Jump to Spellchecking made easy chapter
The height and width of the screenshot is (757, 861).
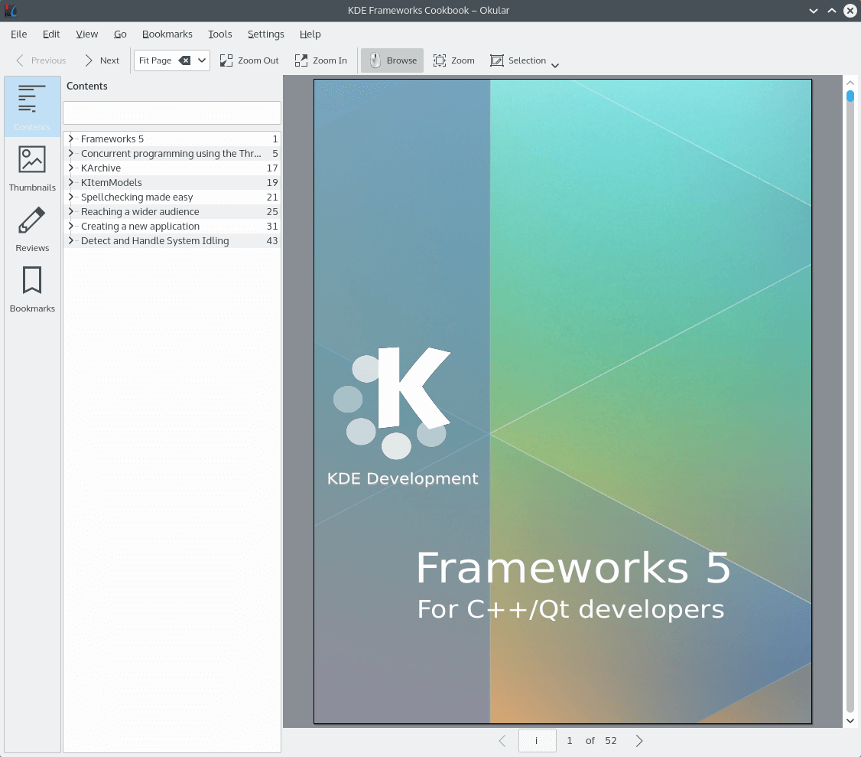137,197
